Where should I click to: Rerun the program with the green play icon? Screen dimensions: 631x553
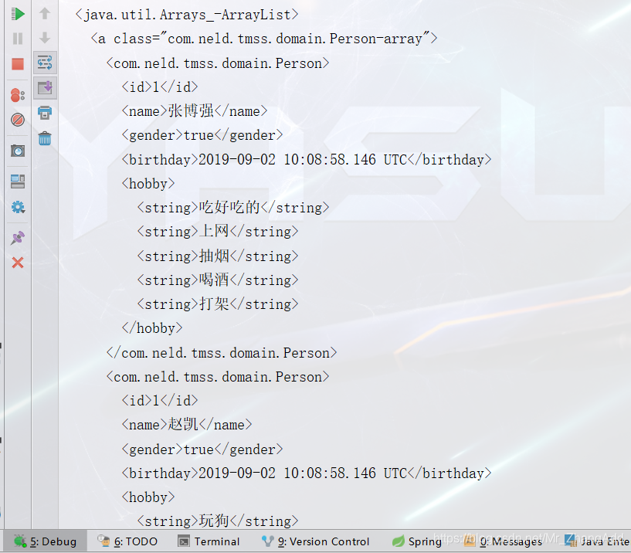pos(17,12)
